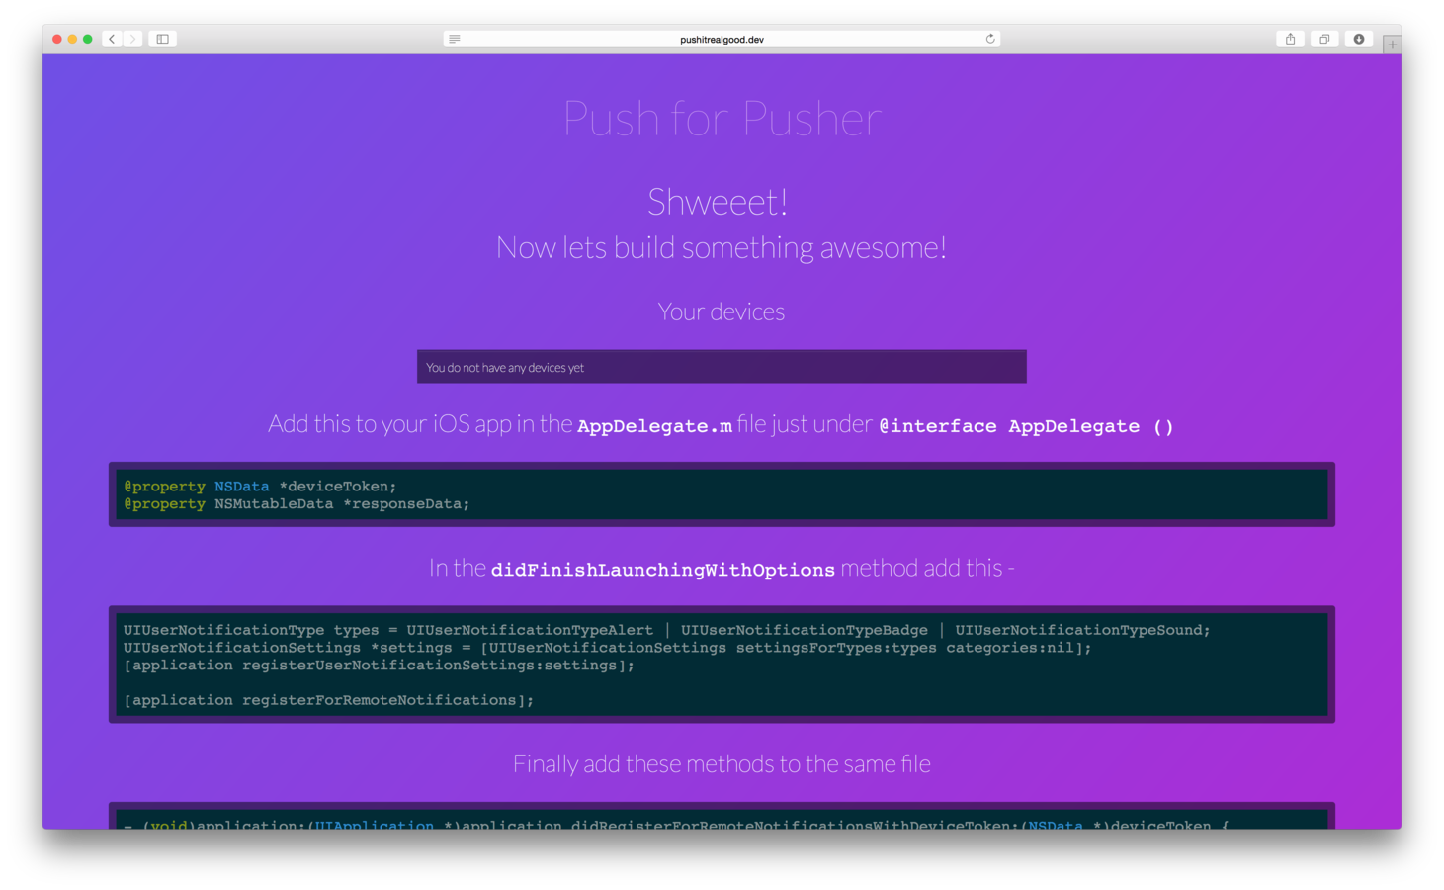Add a new tab with plus button
The width and height of the screenshot is (1444, 890).
(1392, 44)
